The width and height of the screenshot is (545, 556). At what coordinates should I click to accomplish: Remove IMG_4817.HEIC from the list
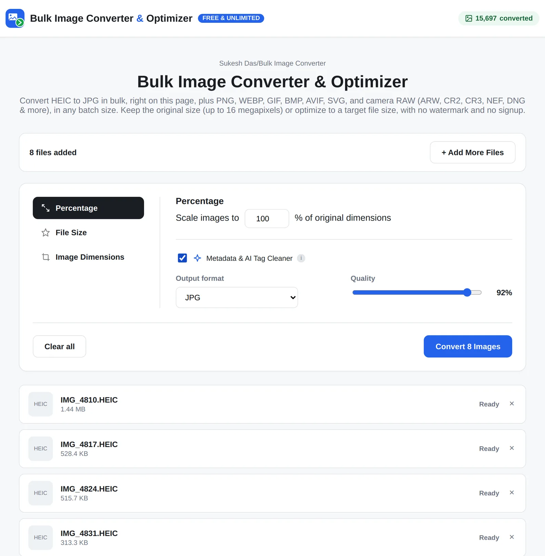tap(512, 448)
